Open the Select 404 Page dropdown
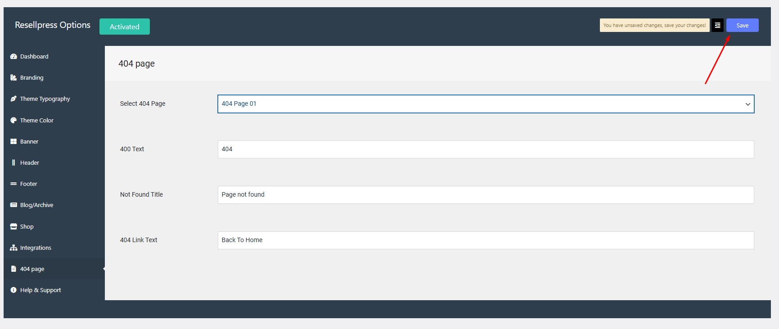Screen dimensions: 779x329 [x=482, y=104]
